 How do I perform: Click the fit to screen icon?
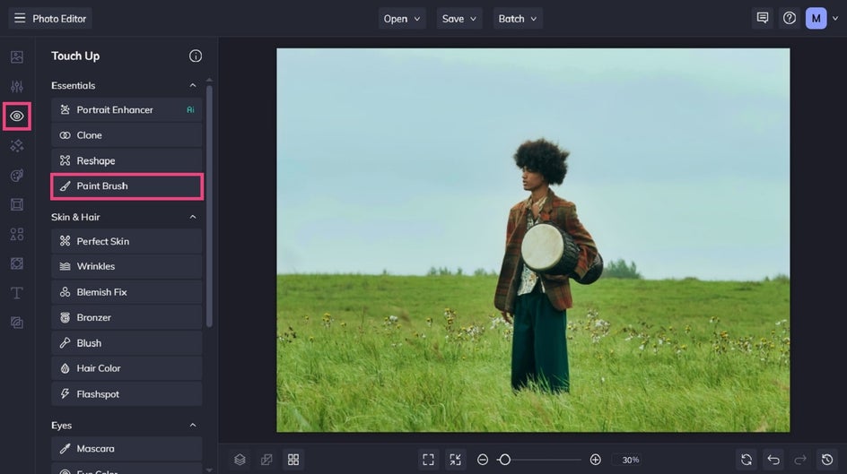click(428, 460)
